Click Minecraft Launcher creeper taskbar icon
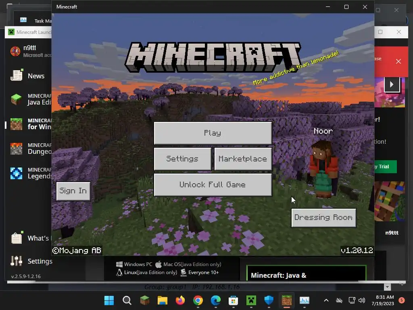413x310 pixels. pyautogui.click(x=251, y=300)
